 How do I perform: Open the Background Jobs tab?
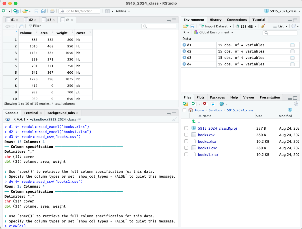click(61, 113)
